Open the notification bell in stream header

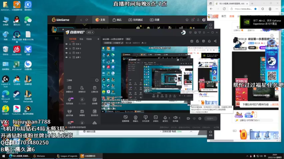(209, 41)
